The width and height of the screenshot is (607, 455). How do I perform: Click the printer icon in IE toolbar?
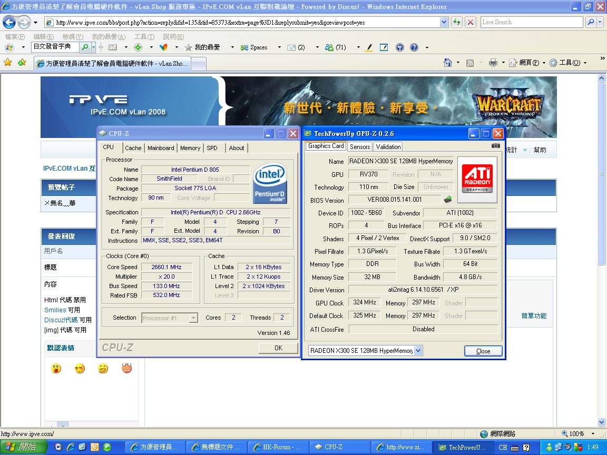click(x=493, y=63)
